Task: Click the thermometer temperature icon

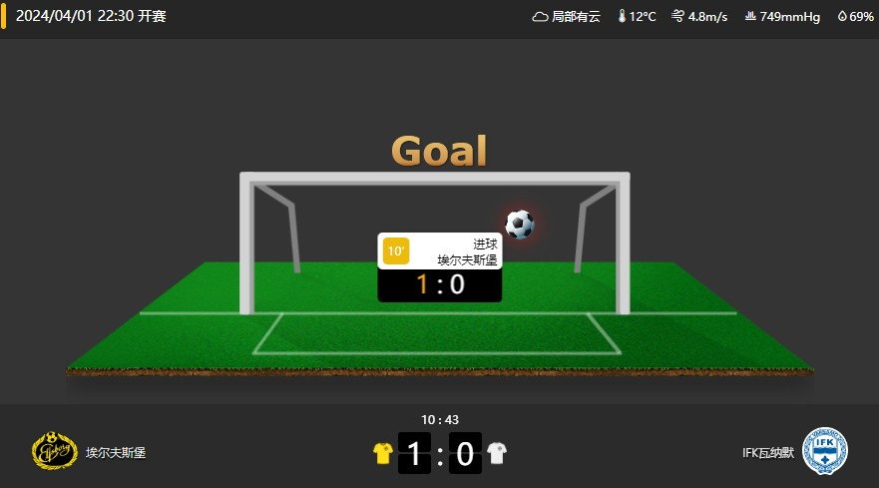Action: (x=622, y=16)
